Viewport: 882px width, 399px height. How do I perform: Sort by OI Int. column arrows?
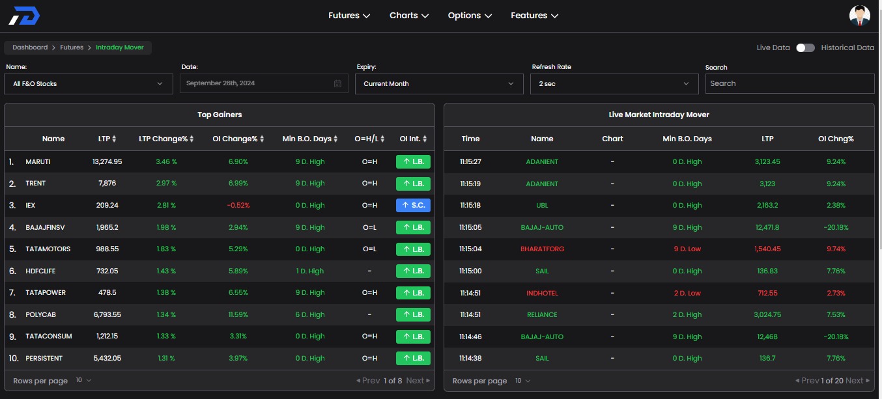(425, 139)
